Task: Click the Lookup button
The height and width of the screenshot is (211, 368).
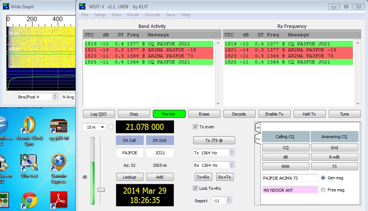Action: coord(129,177)
